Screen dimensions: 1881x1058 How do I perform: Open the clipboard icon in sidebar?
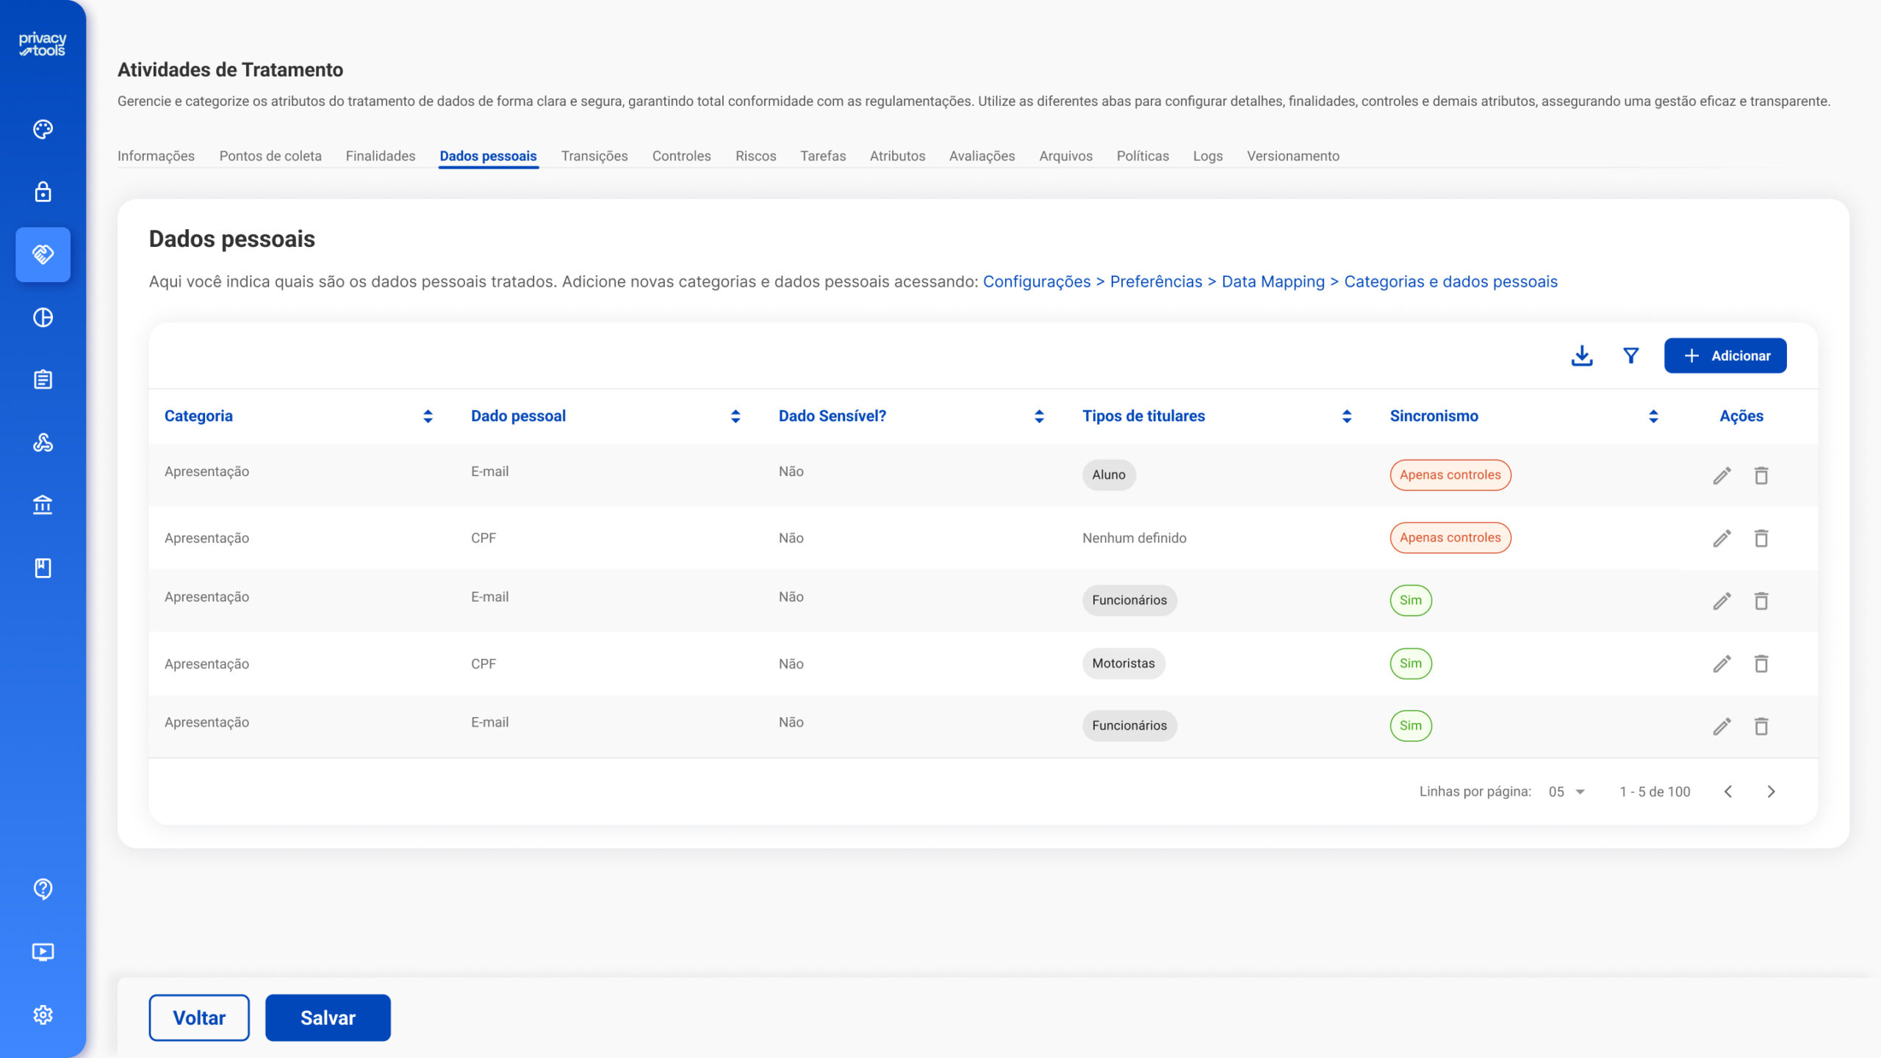tap(43, 380)
